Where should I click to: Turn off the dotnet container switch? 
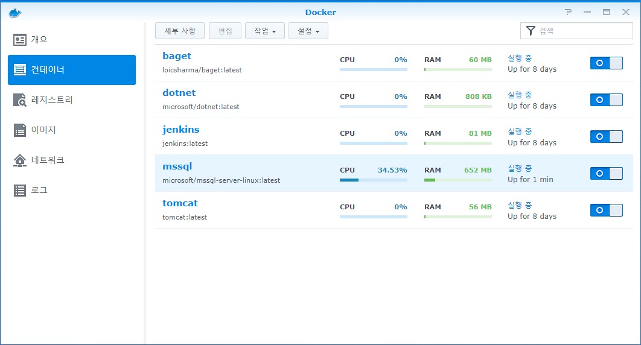coord(606,100)
